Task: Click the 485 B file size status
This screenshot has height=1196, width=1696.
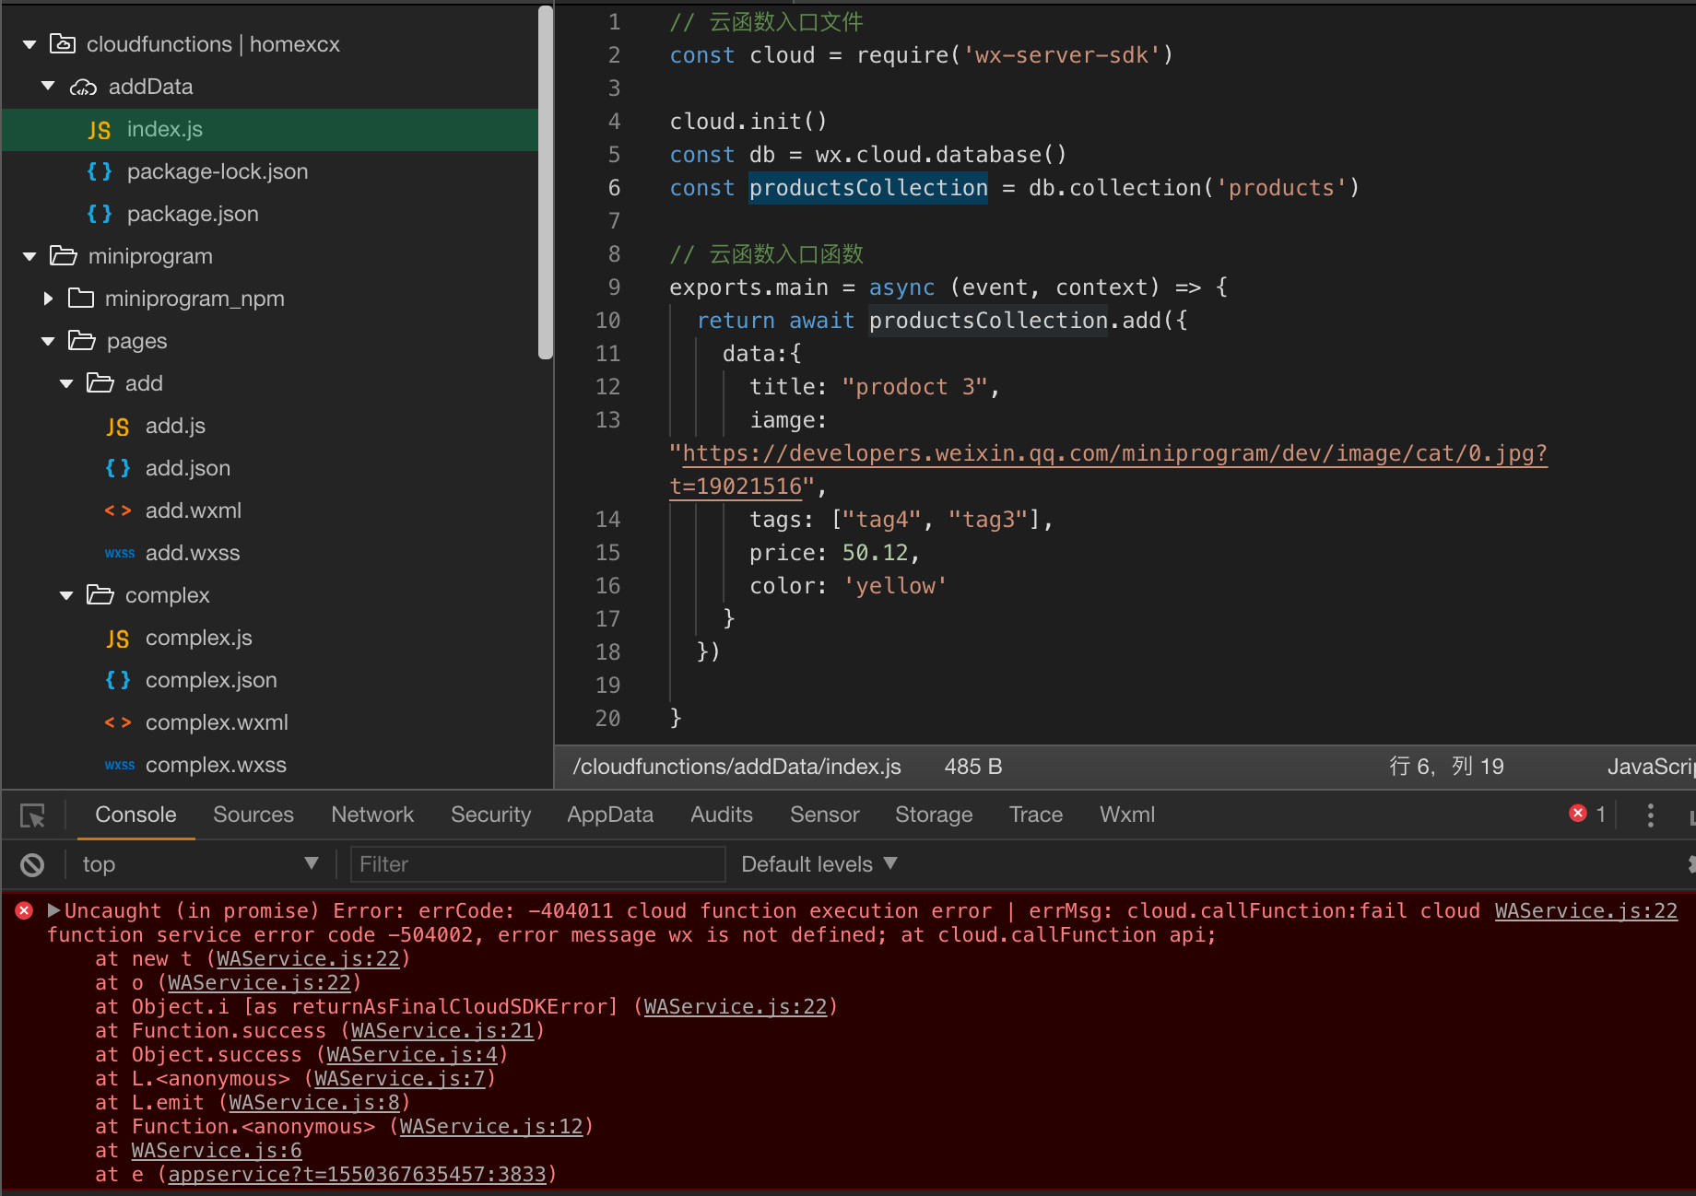Action: (973, 767)
